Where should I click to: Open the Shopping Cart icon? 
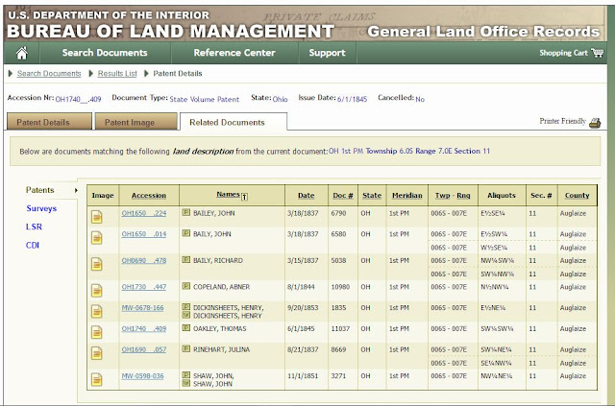point(598,53)
